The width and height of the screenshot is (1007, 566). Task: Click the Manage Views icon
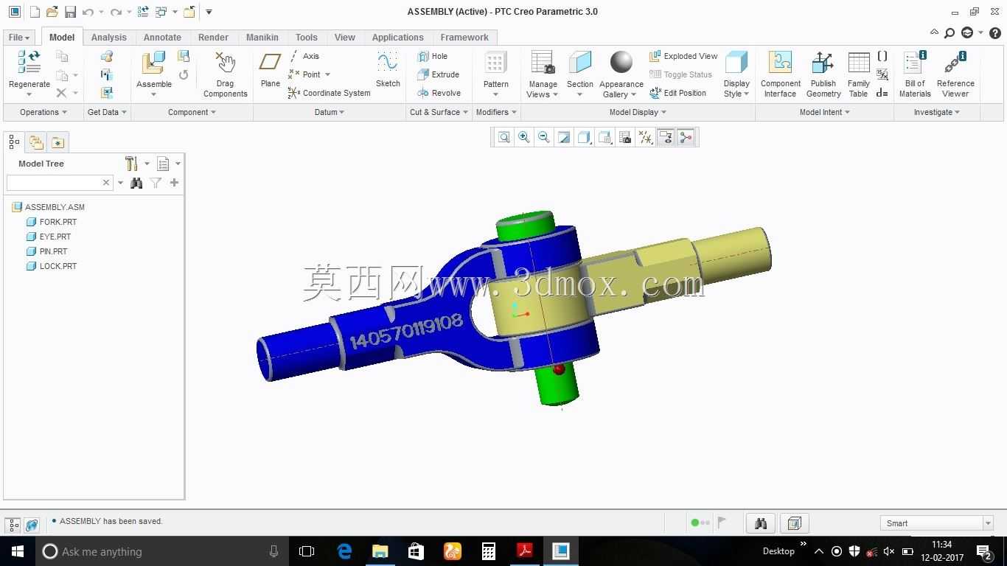point(543,63)
